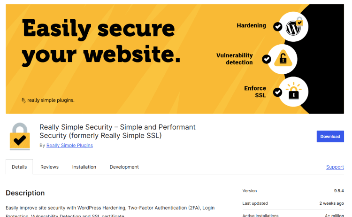Click the 'Hardening' banner label
Screen dimensions: 352x217
pos(251,26)
